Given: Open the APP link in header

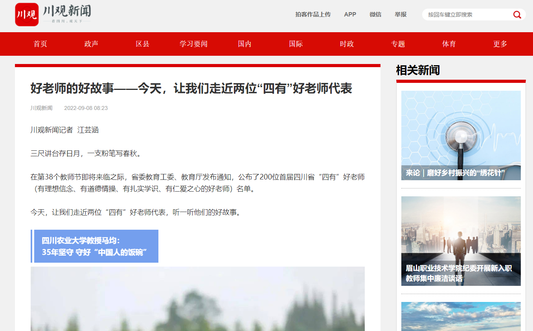Looking at the screenshot, I should [350, 15].
